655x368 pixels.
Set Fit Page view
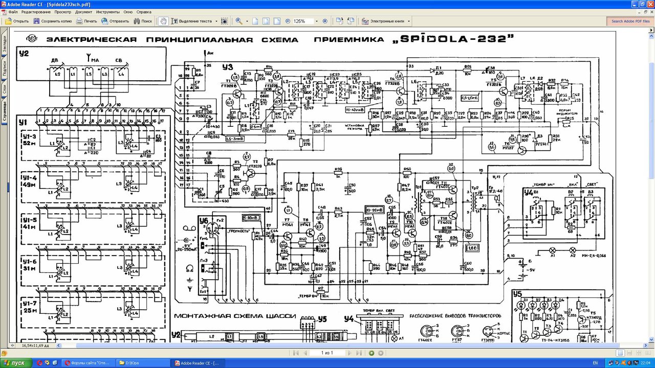pos(267,21)
